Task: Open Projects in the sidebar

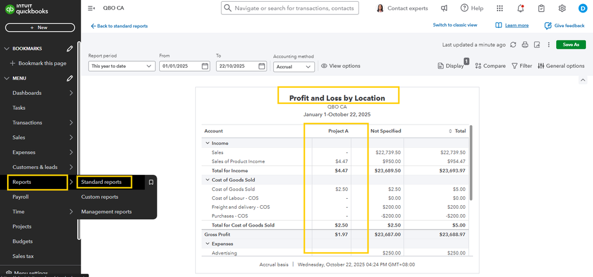Action: tap(22, 227)
